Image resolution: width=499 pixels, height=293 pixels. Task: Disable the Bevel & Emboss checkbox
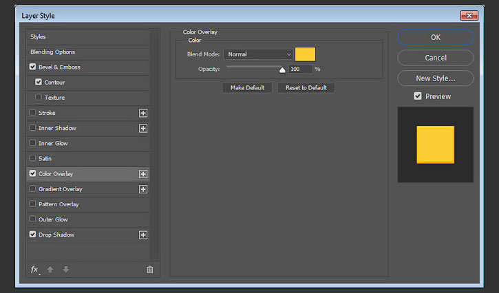pyautogui.click(x=33, y=67)
